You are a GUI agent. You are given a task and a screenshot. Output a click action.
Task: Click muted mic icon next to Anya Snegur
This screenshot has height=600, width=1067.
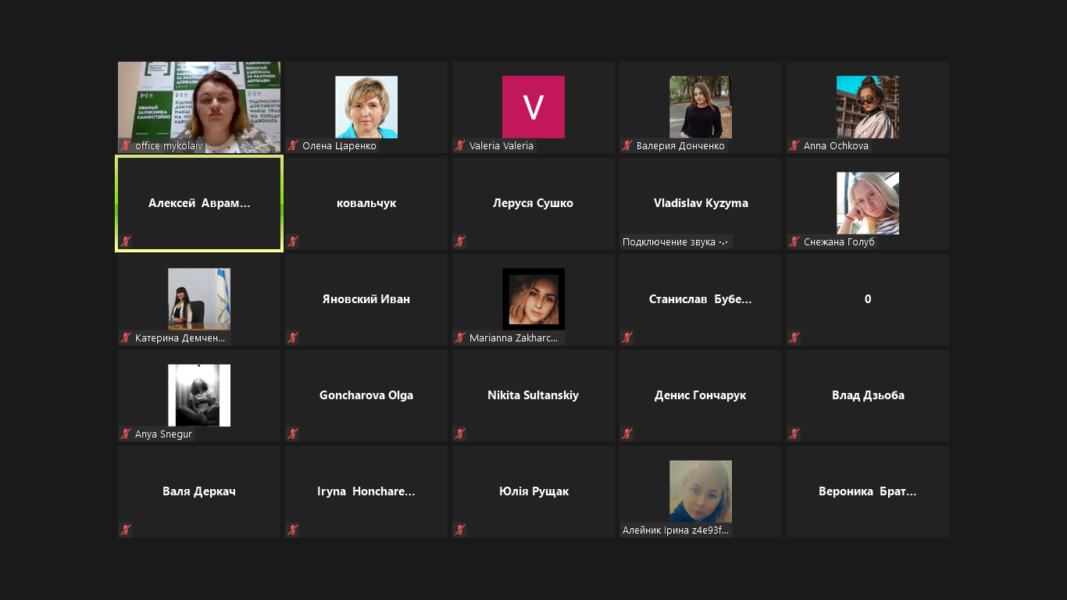coord(125,434)
